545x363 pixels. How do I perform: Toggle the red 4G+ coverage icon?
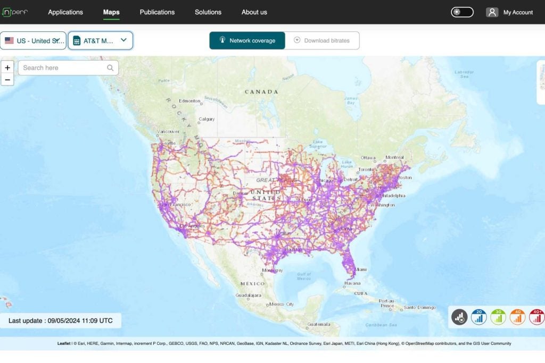click(x=536, y=317)
